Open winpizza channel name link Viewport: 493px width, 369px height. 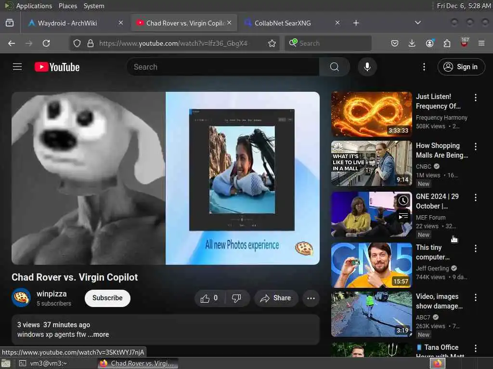[52, 294]
